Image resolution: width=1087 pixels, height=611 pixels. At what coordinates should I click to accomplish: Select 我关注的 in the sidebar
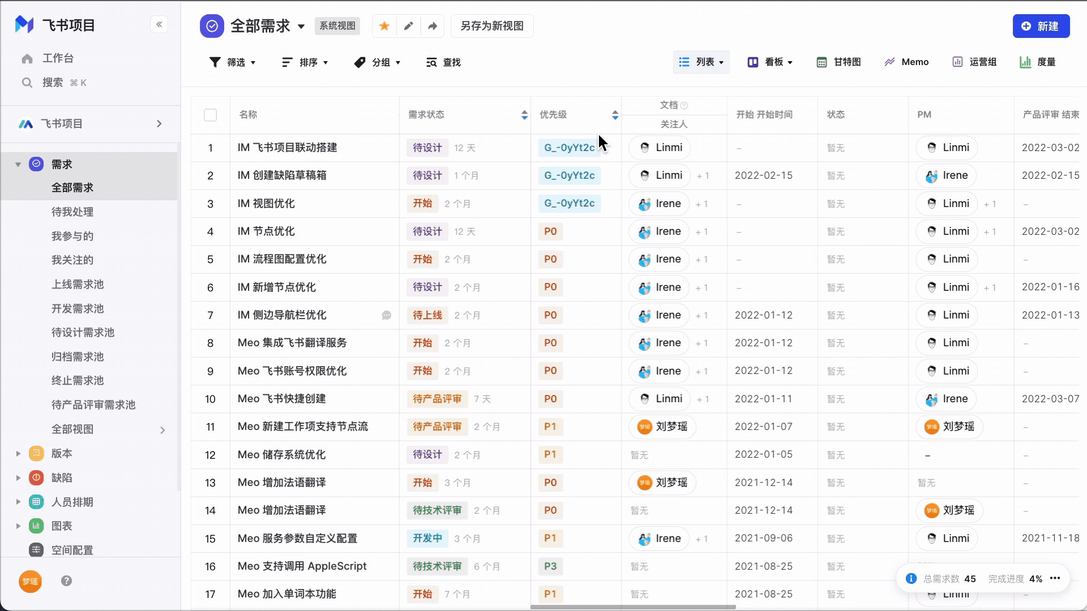[x=72, y=260]
